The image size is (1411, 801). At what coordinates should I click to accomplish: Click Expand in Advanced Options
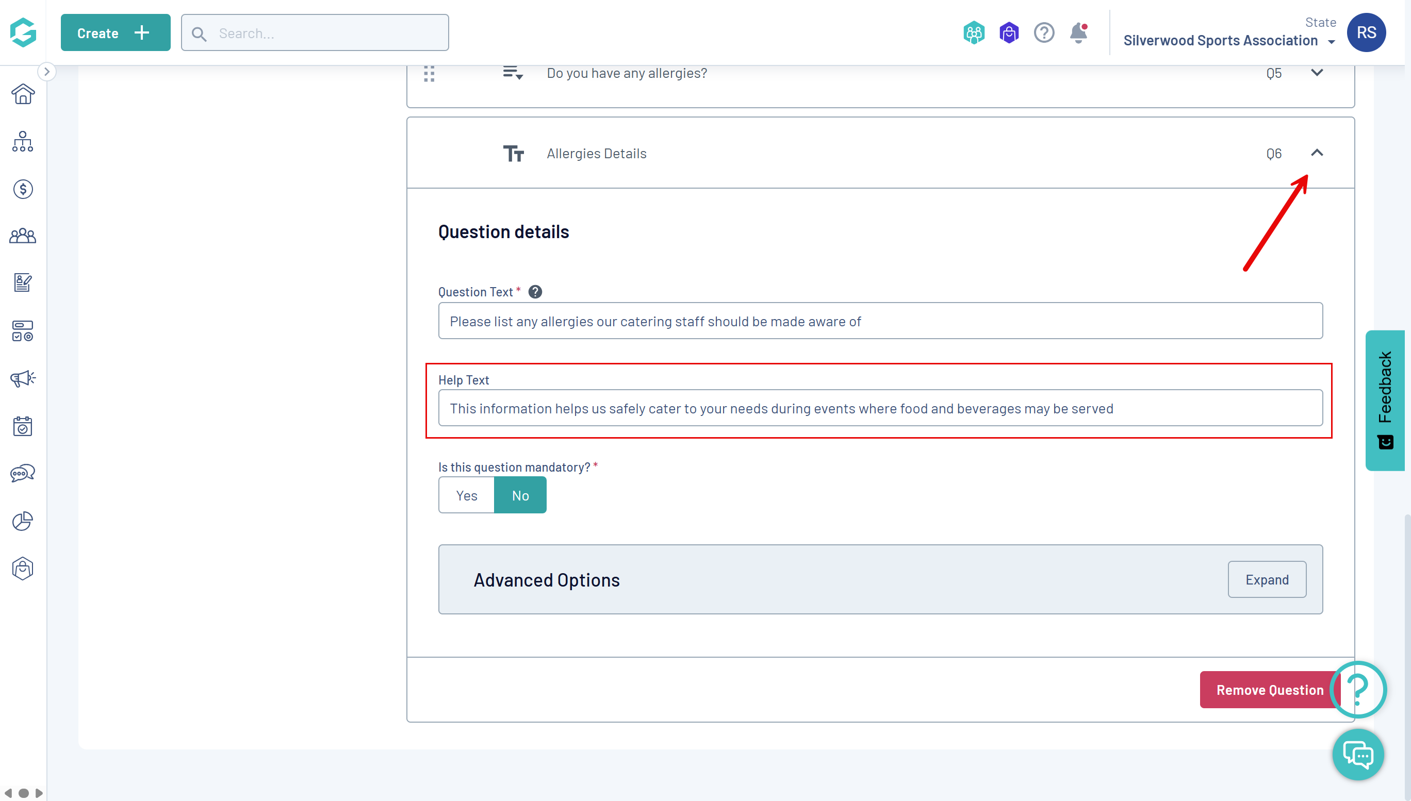point(1266,579)
